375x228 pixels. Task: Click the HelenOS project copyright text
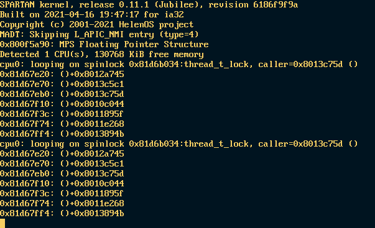[x=156, y=25]
